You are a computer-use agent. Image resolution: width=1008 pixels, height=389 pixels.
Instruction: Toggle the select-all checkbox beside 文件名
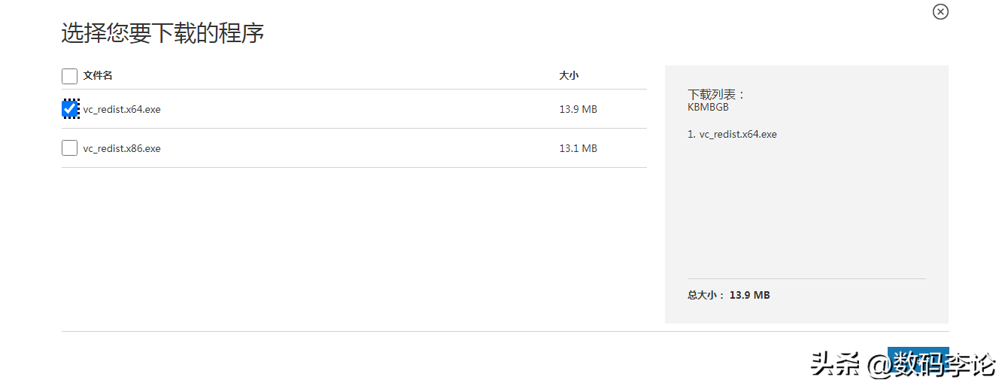coord(69,76)
